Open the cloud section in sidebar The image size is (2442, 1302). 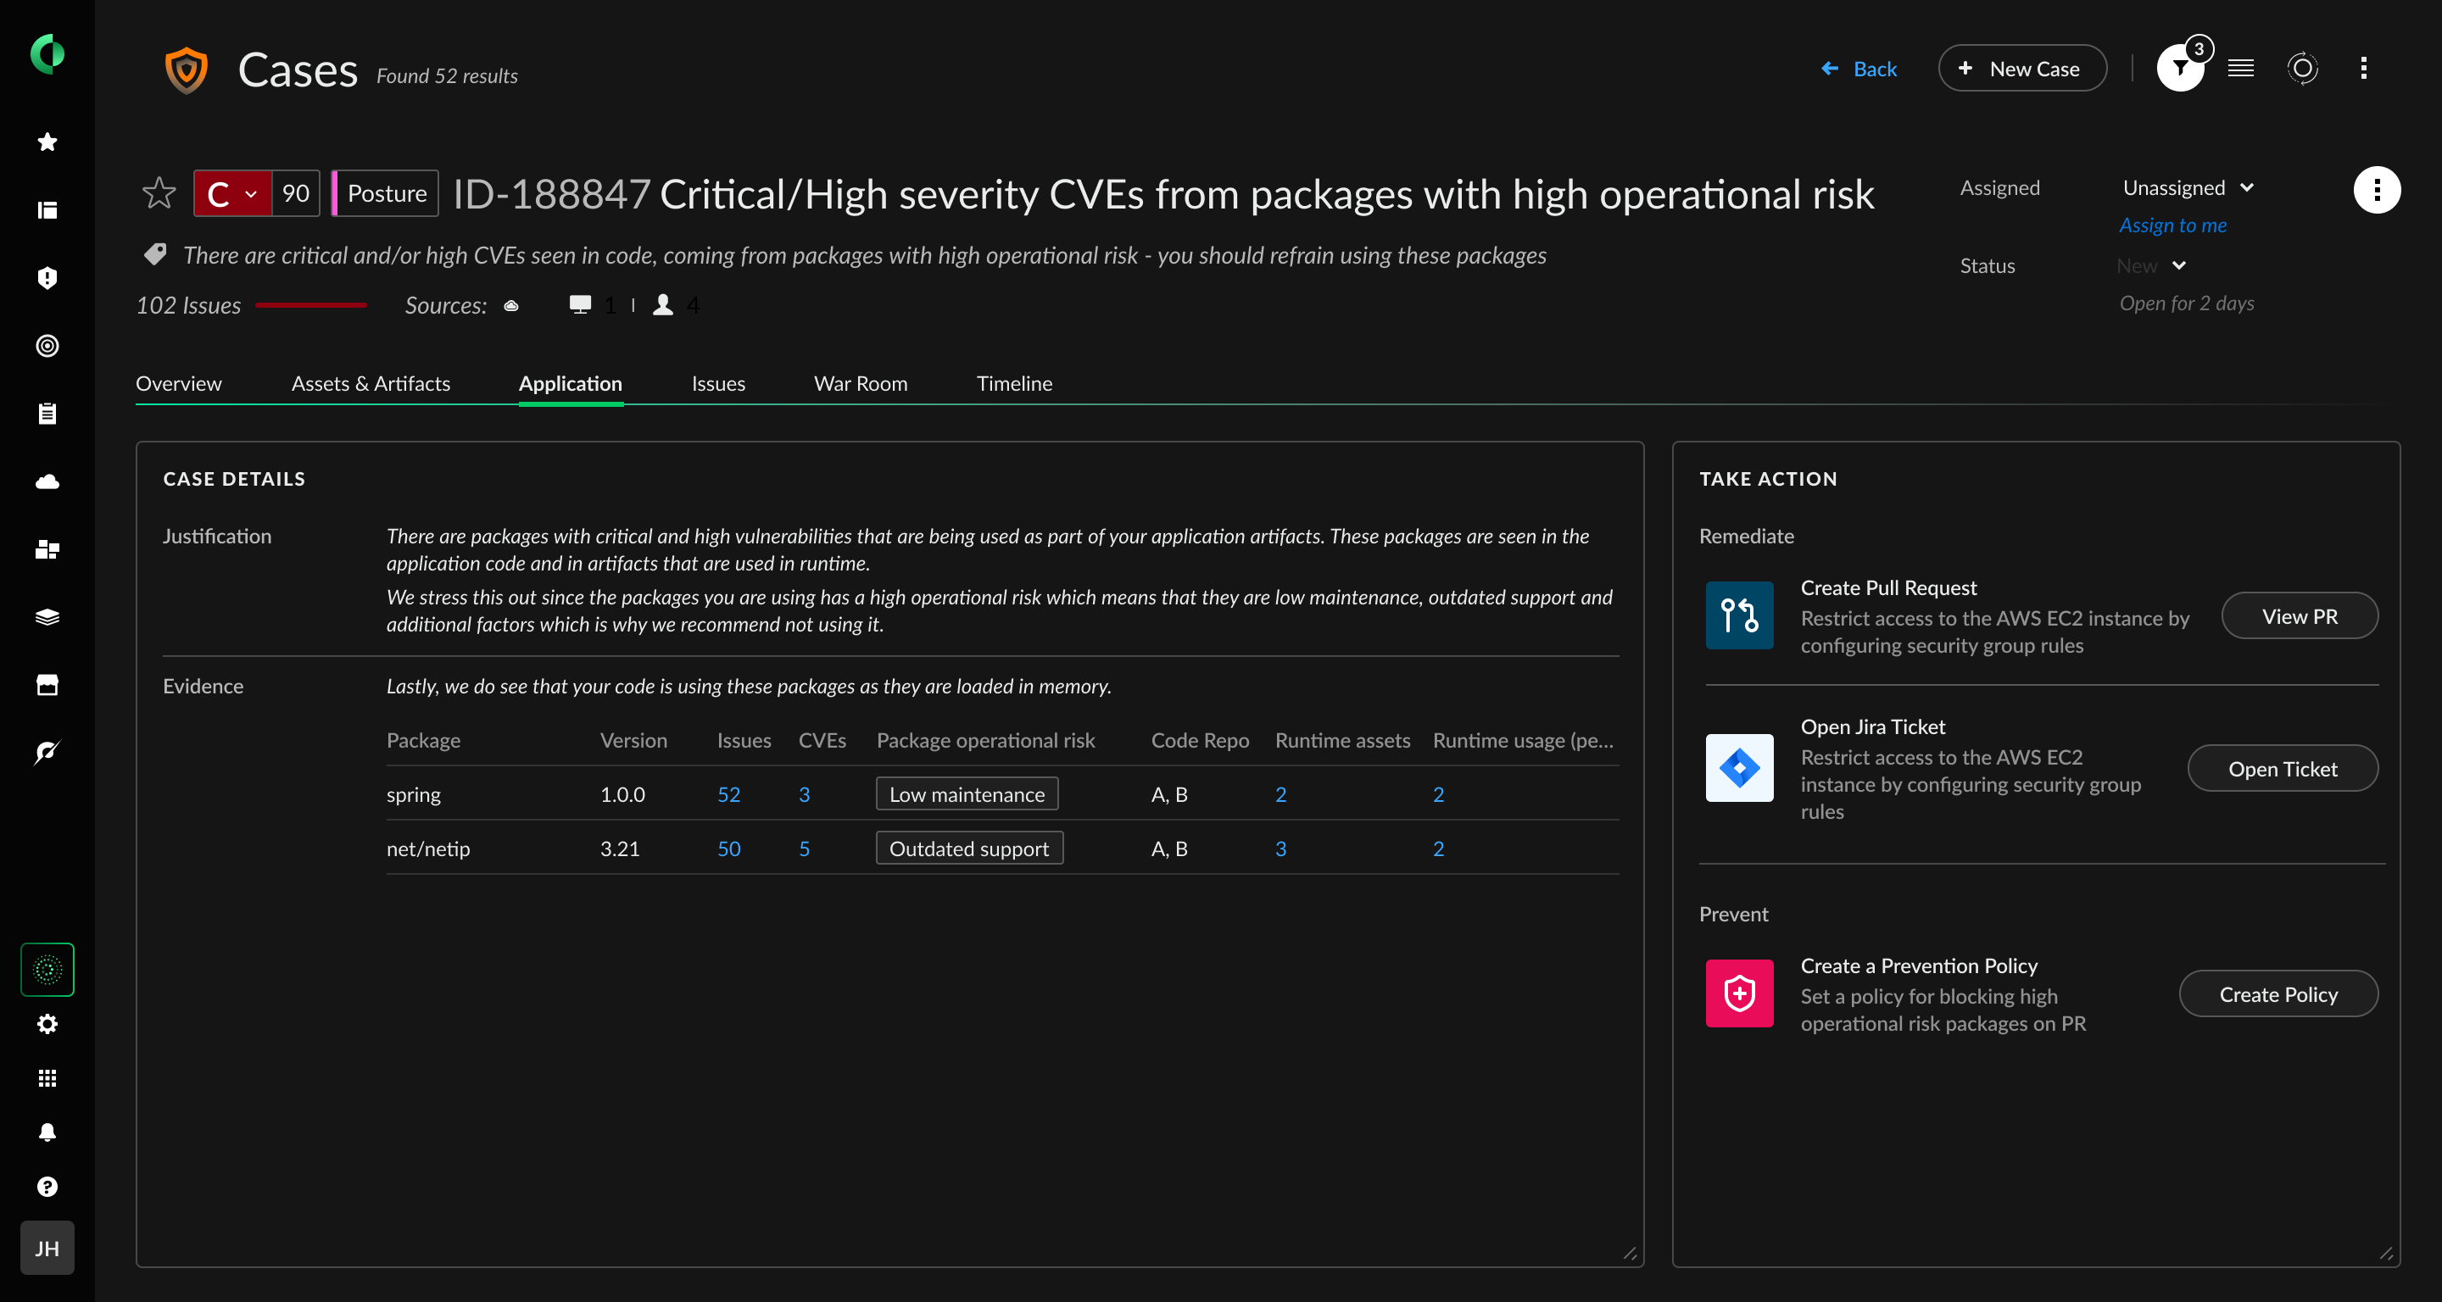(x=47, y=481)
